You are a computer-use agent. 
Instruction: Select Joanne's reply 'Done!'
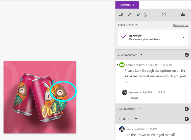click(135, 98)
